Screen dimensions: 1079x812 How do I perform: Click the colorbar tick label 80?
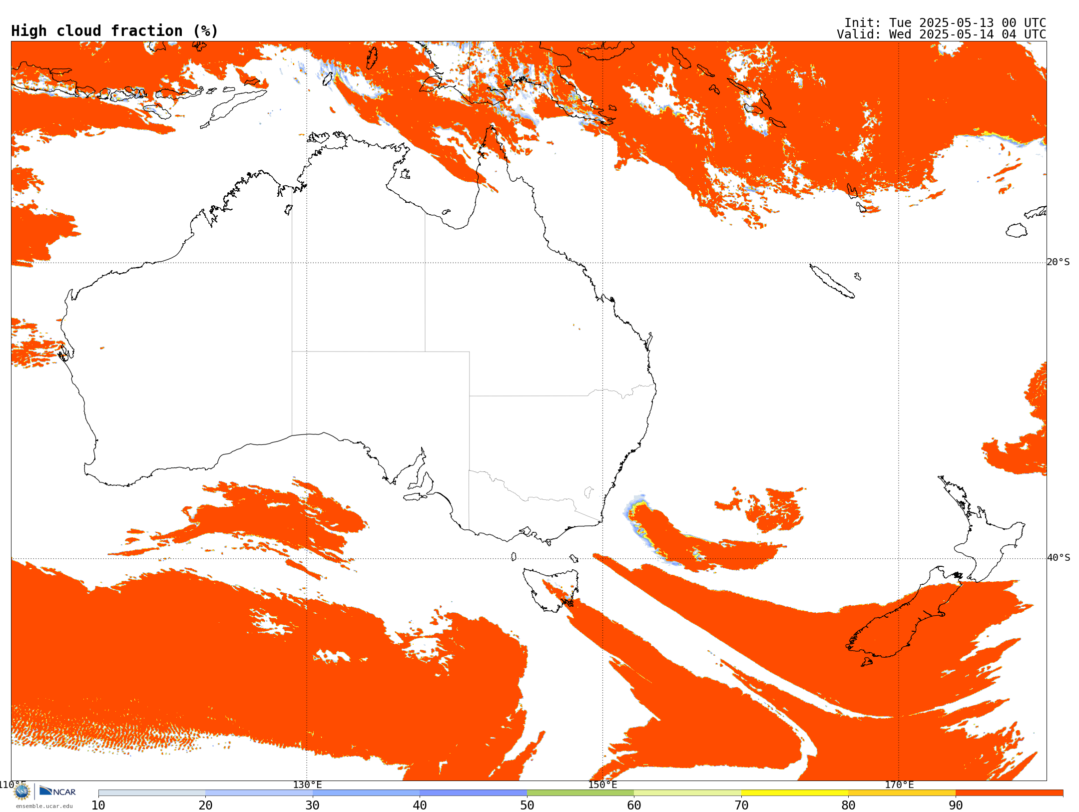click(848, 806)
